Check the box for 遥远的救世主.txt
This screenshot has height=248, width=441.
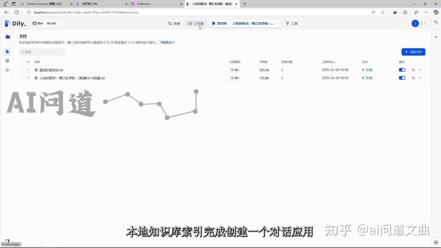24,70
